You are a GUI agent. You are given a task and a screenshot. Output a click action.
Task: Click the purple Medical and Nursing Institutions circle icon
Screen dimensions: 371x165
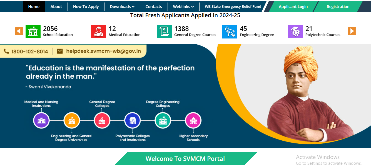tap(41, 120)
